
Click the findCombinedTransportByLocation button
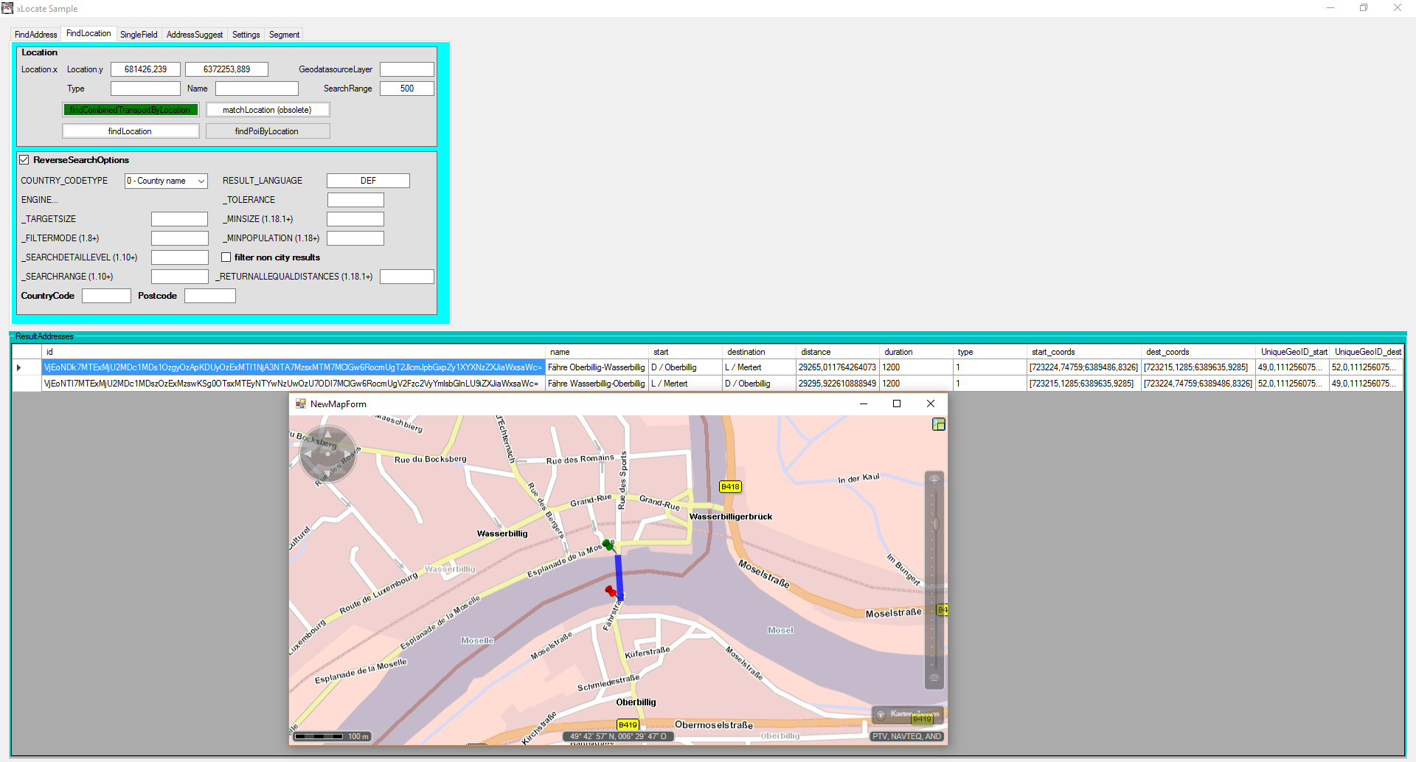[131, 110]
